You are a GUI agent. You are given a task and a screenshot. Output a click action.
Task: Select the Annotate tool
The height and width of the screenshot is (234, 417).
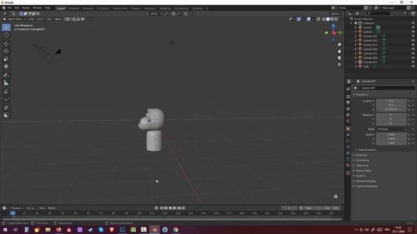(x=6, y=75)
